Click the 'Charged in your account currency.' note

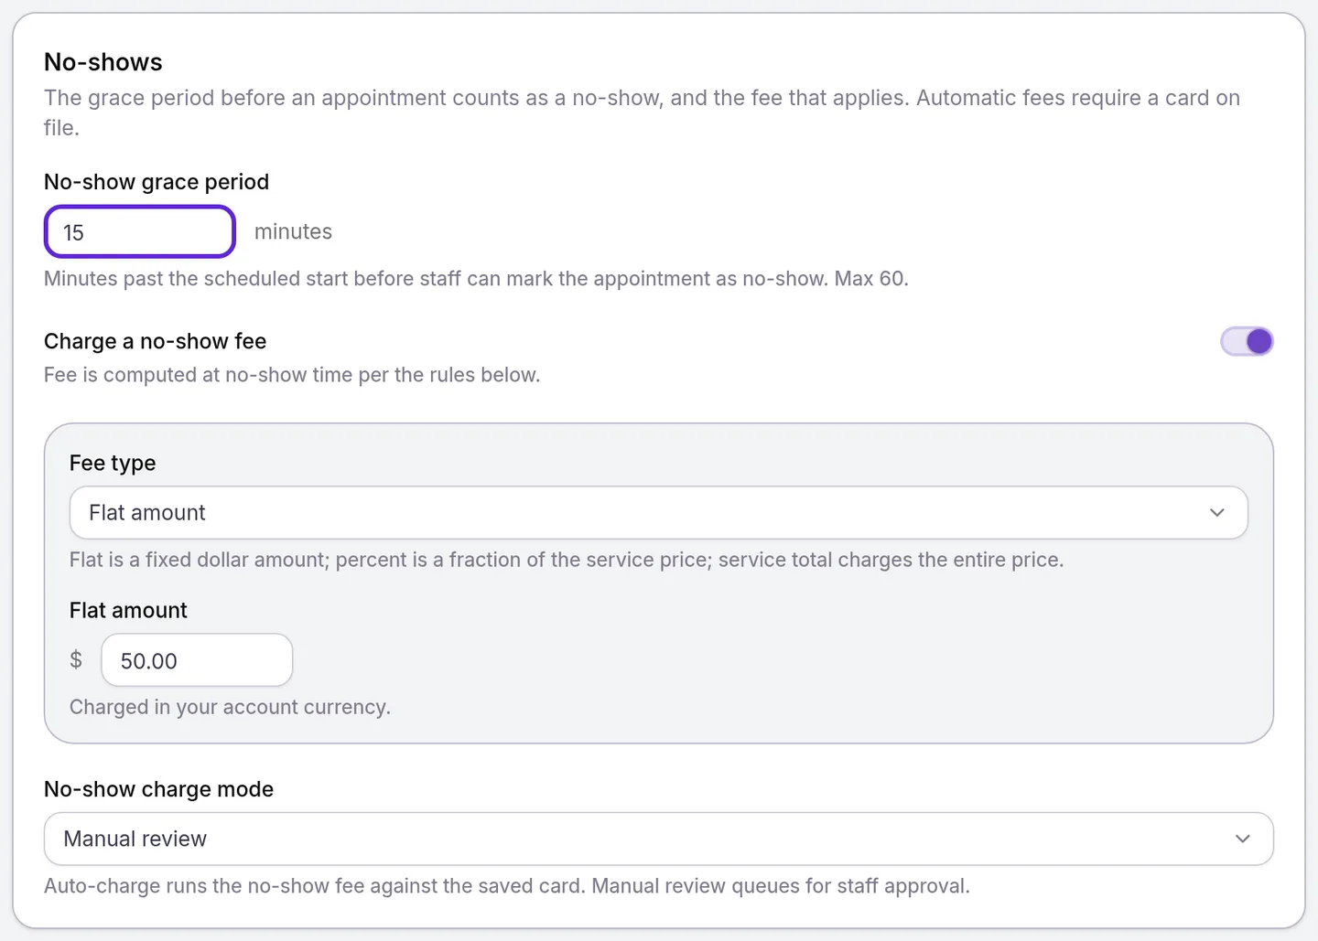pos(230,707)
